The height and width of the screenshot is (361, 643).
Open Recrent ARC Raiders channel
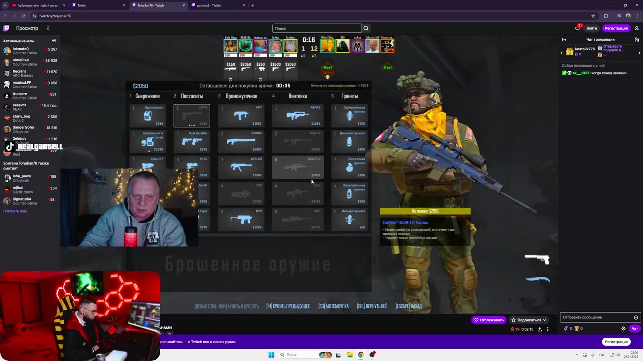pyautogui.click(x=30, y=73)
